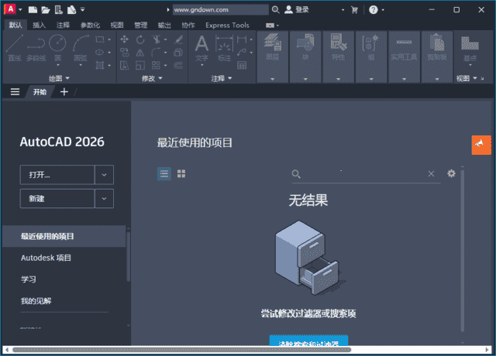Expand the New (新建) dropdown arrow

pos(104,199)
